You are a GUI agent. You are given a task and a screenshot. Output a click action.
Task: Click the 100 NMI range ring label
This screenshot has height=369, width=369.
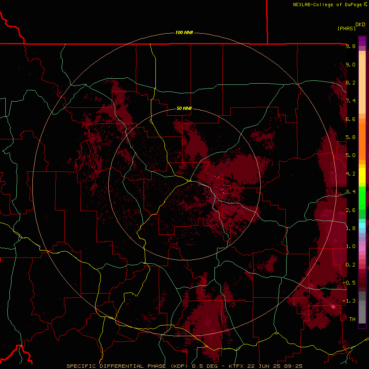184,32
